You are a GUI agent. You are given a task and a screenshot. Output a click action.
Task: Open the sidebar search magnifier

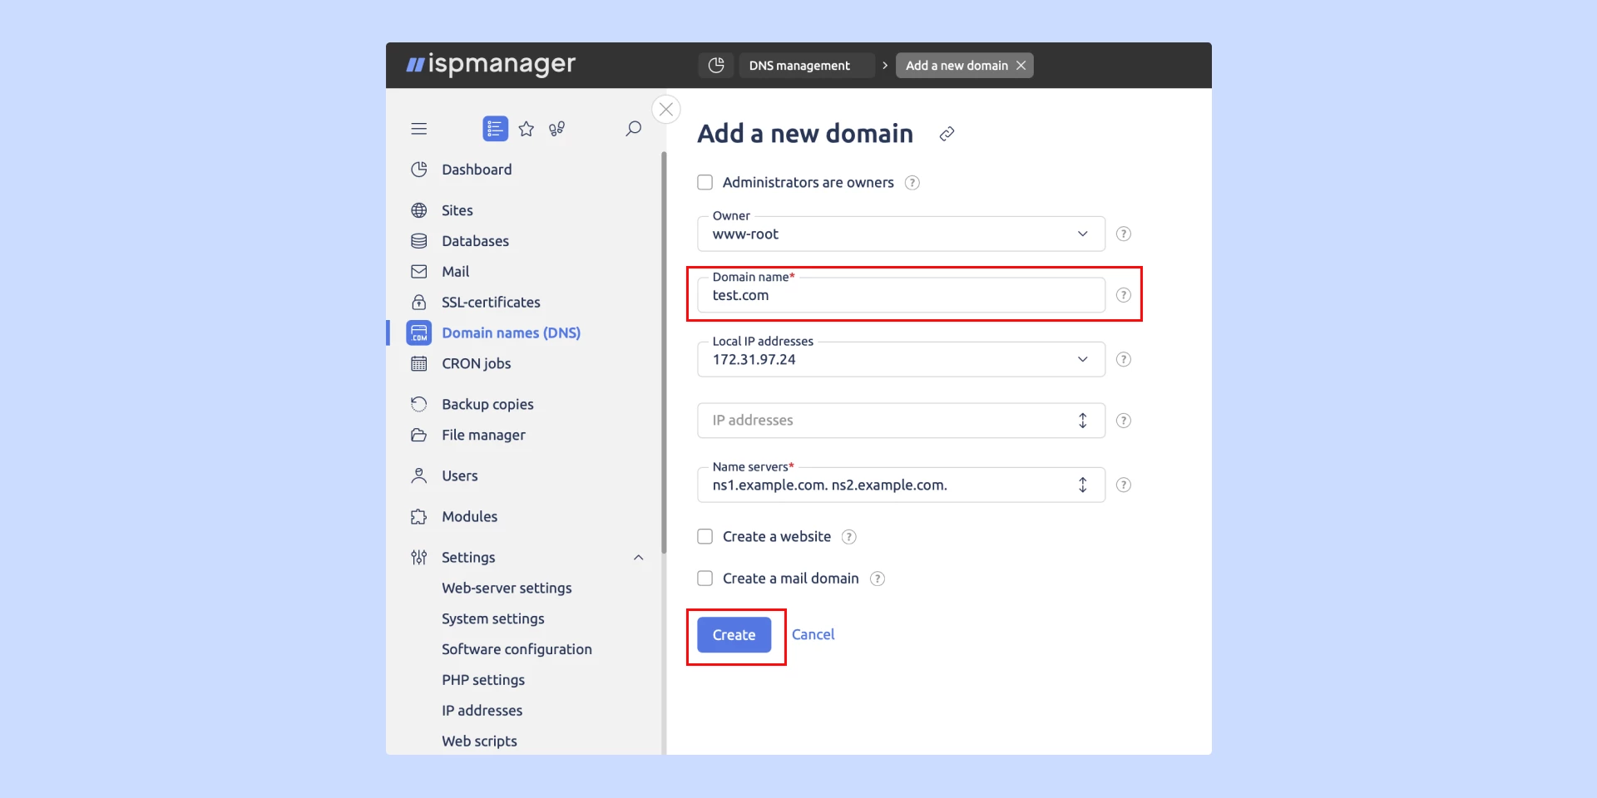[633, 129]
